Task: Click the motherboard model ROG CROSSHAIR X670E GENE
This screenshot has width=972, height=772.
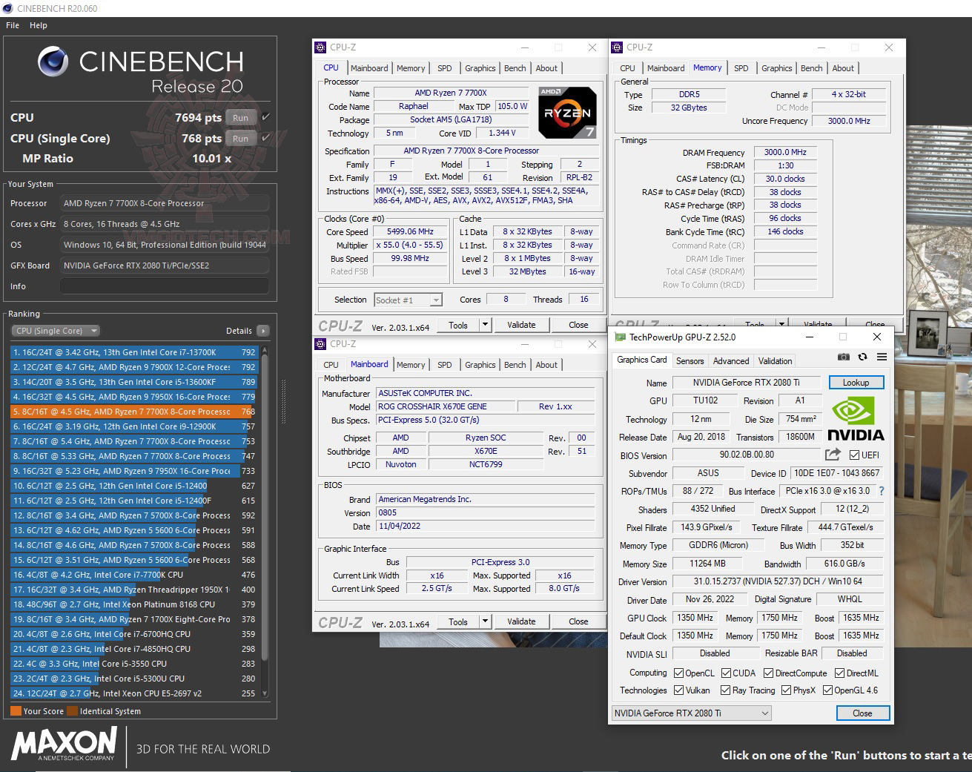Action: click(x=444, y=406)
